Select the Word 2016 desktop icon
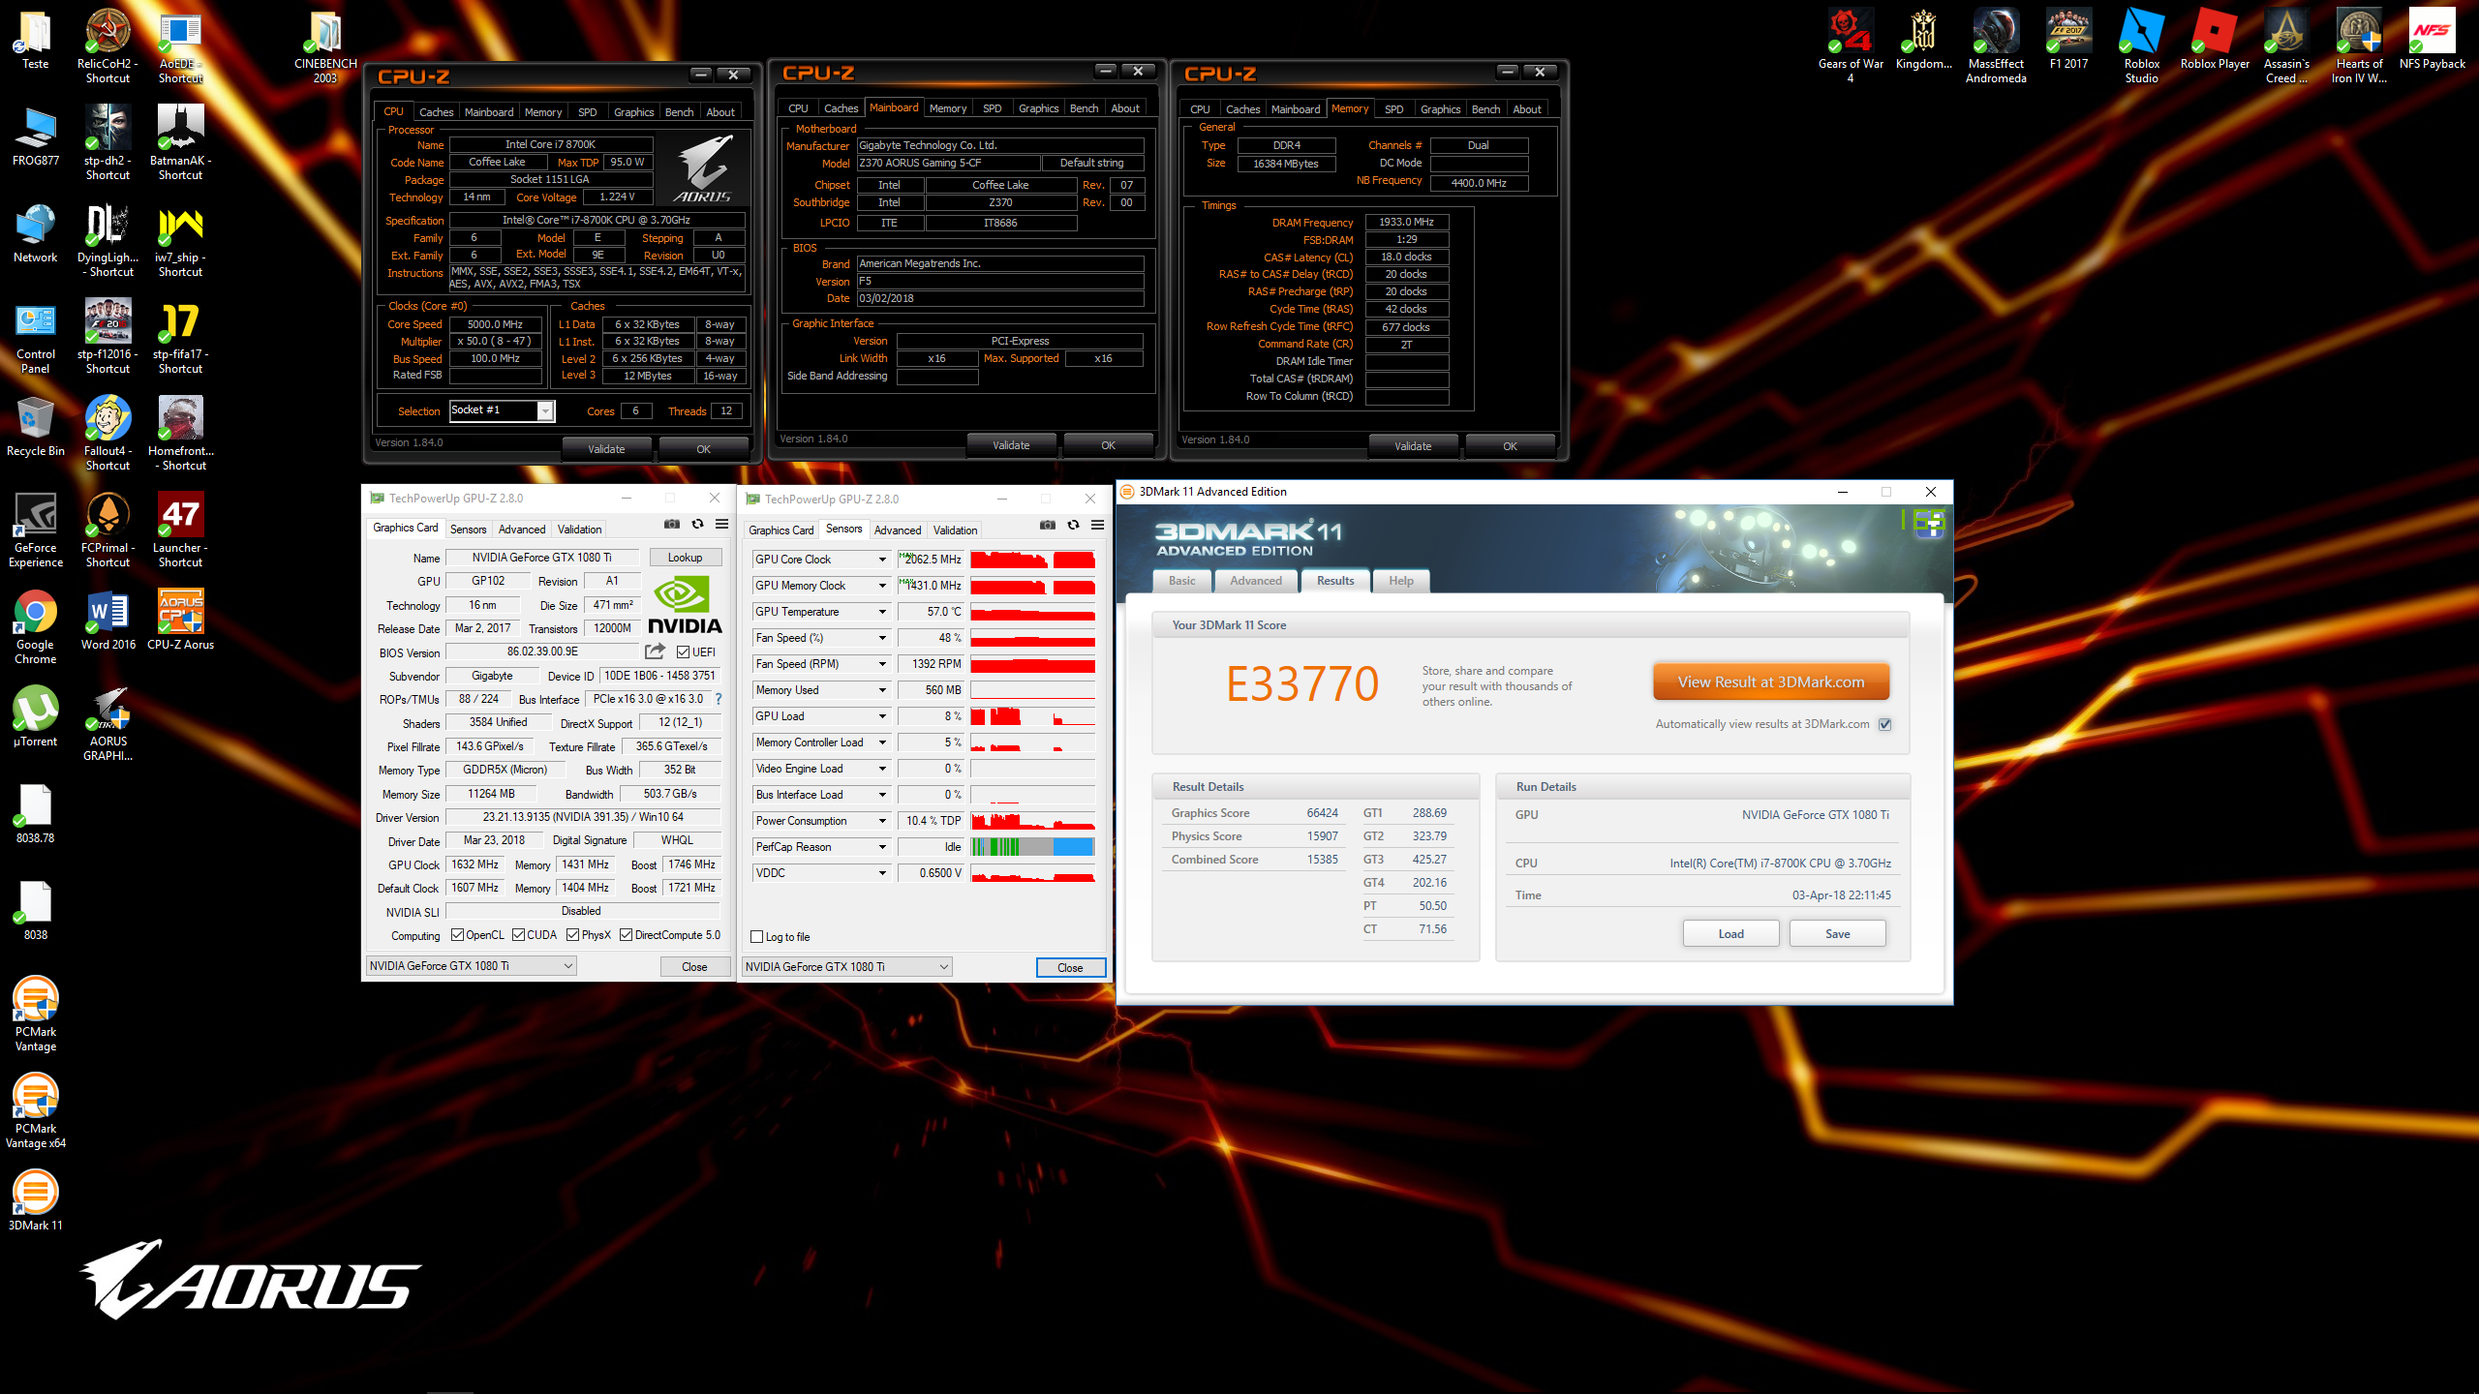The height and width of the screenshot is (1394, 2479). 108,621
